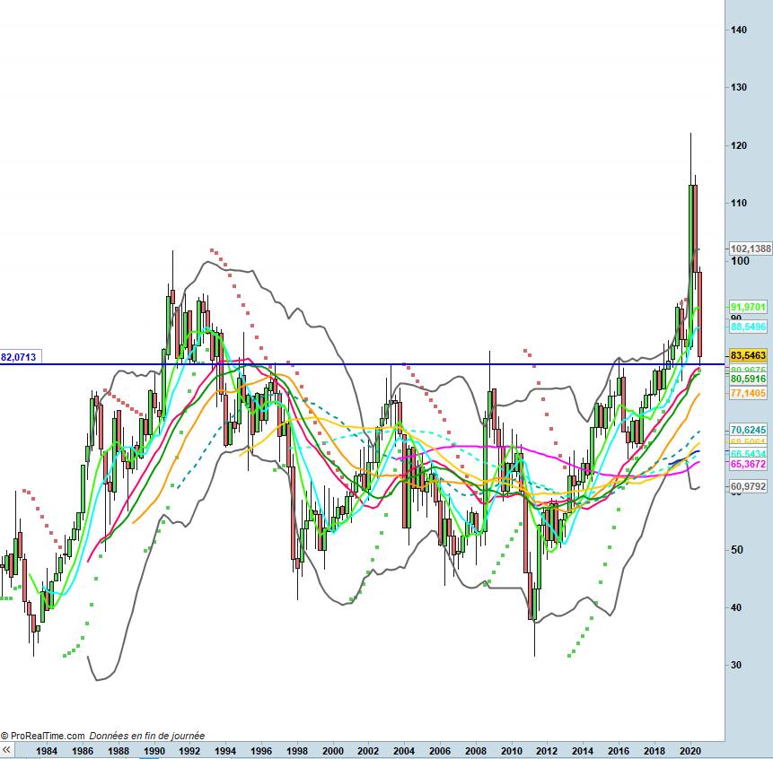The width and height of the screenshot is (773, 759).
Task: Click the 2002 date on time axis
Action: pyautogui.click(x=368, y=751)
